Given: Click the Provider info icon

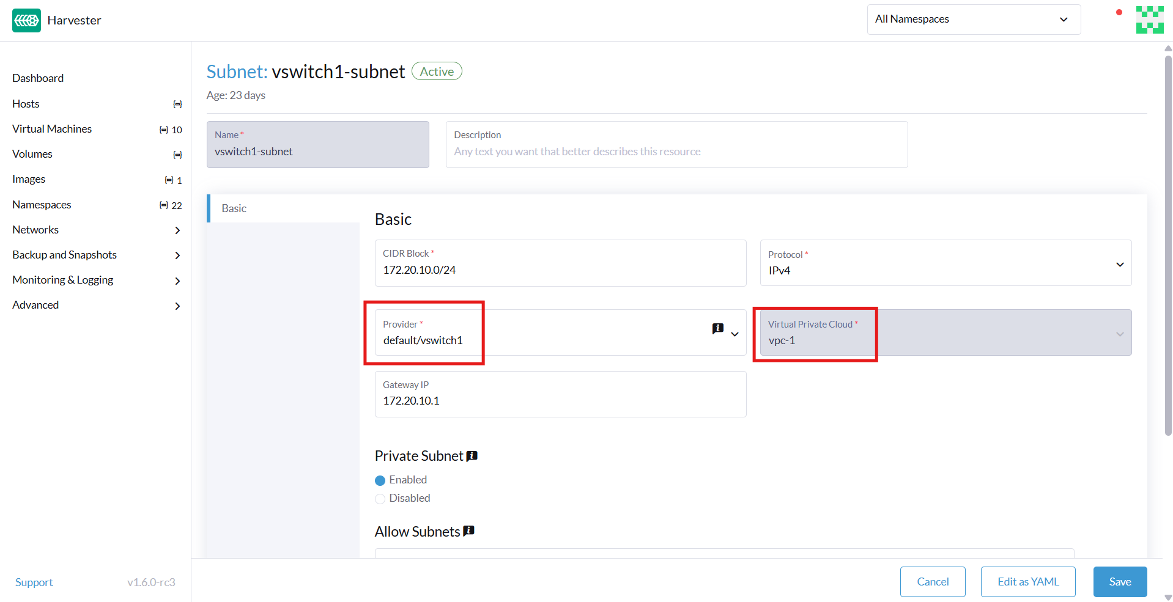Looking at the screenshot, I should (718, 329).
